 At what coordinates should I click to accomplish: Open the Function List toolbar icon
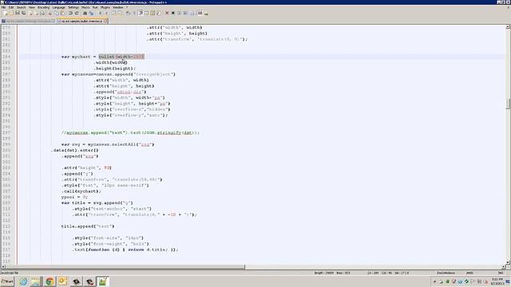pyautogui.click(x=158, y=13)
